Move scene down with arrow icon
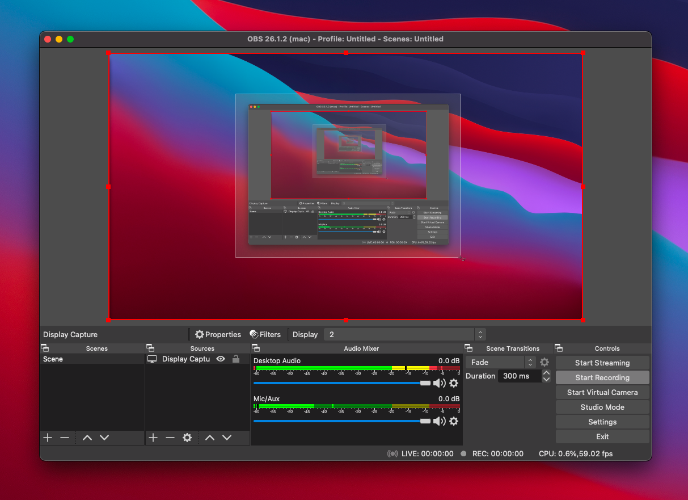The width and height of the screenshot is (688, 500). coord(104,438)
